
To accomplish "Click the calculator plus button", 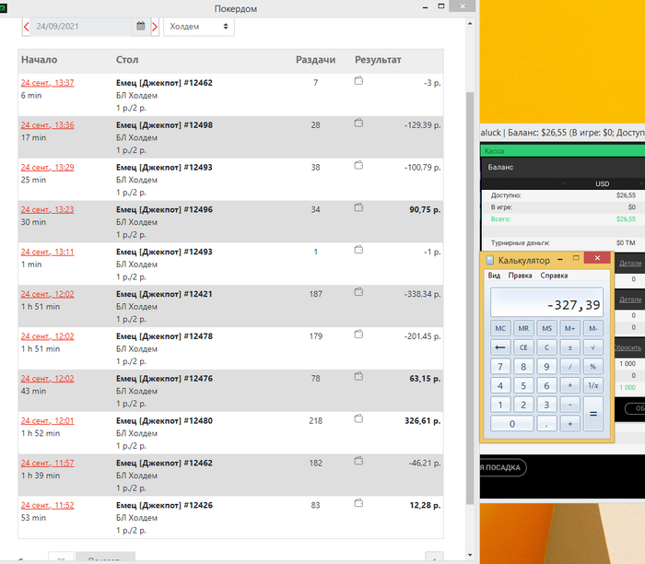I will 569,424.
